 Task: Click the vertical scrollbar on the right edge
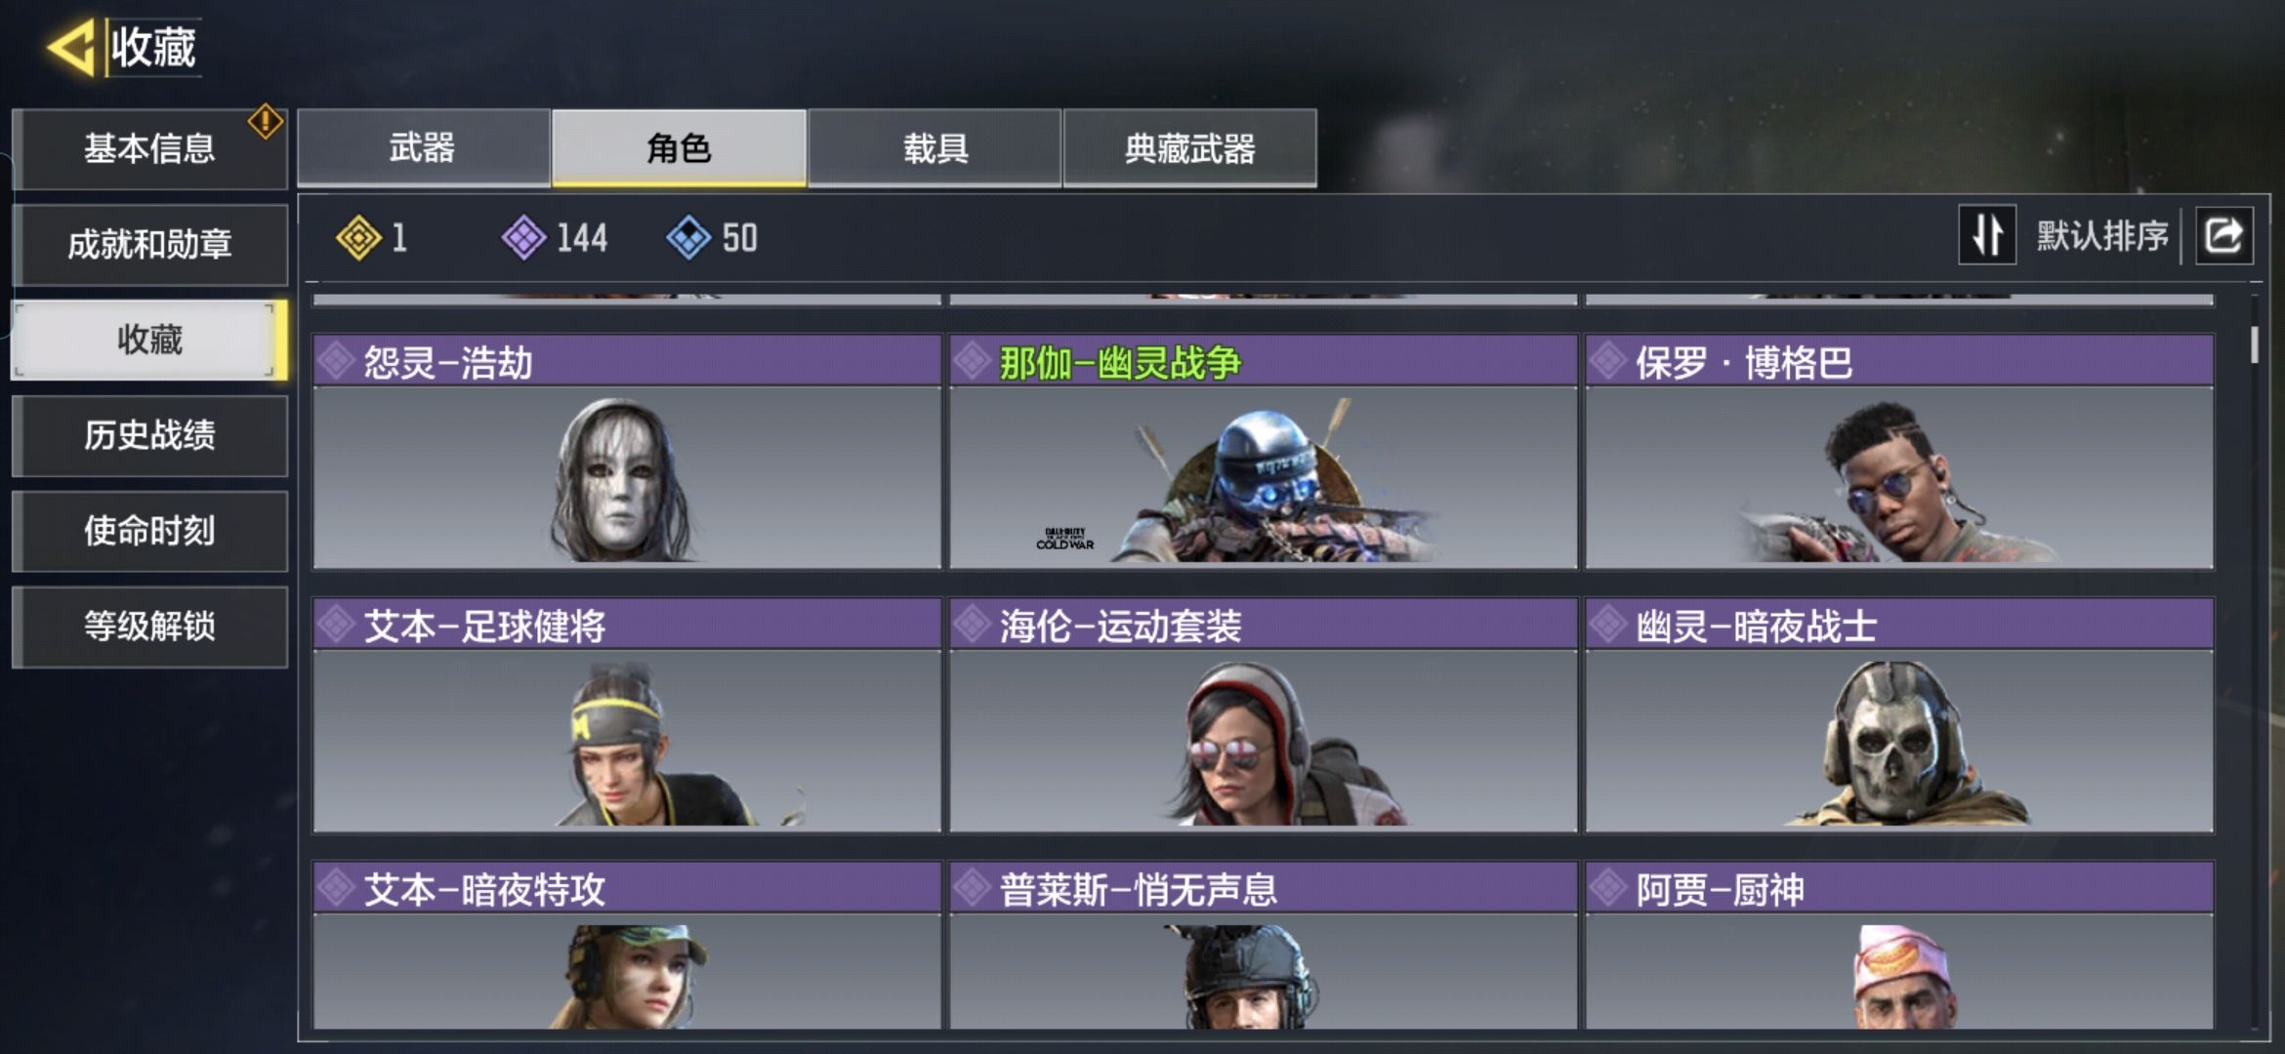click(x=2255, y=345)
